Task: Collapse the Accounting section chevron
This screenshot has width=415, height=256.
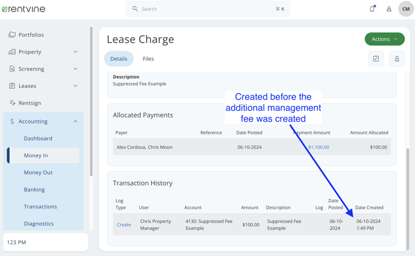Action: (75, 121)
